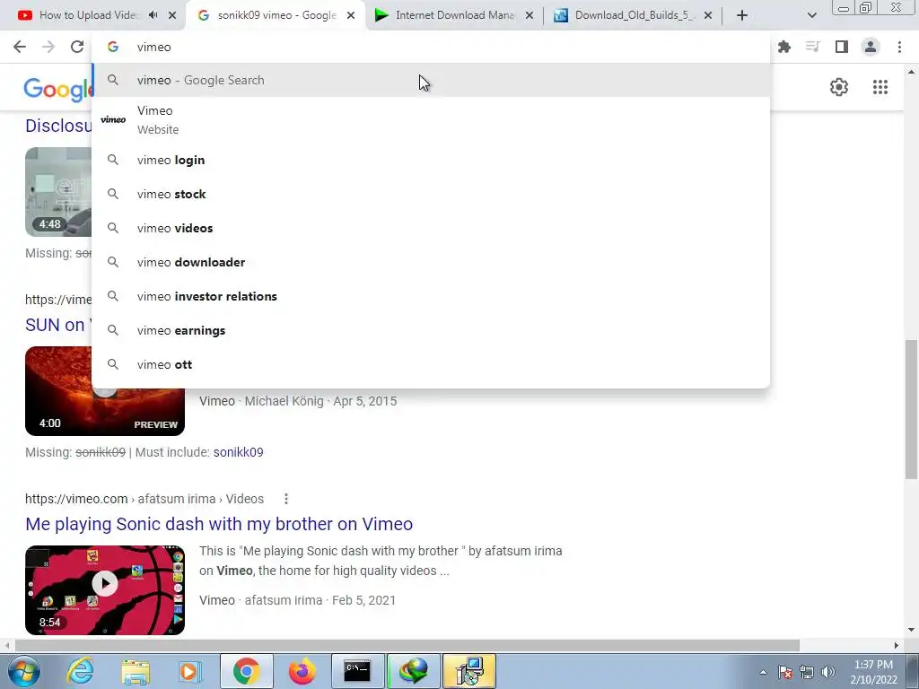Viewport: 919px width, 689px height.
Task: Click the Google logo on results page
Action: point(57,89)
